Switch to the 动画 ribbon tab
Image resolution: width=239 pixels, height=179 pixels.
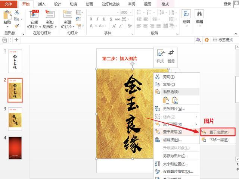89,4
